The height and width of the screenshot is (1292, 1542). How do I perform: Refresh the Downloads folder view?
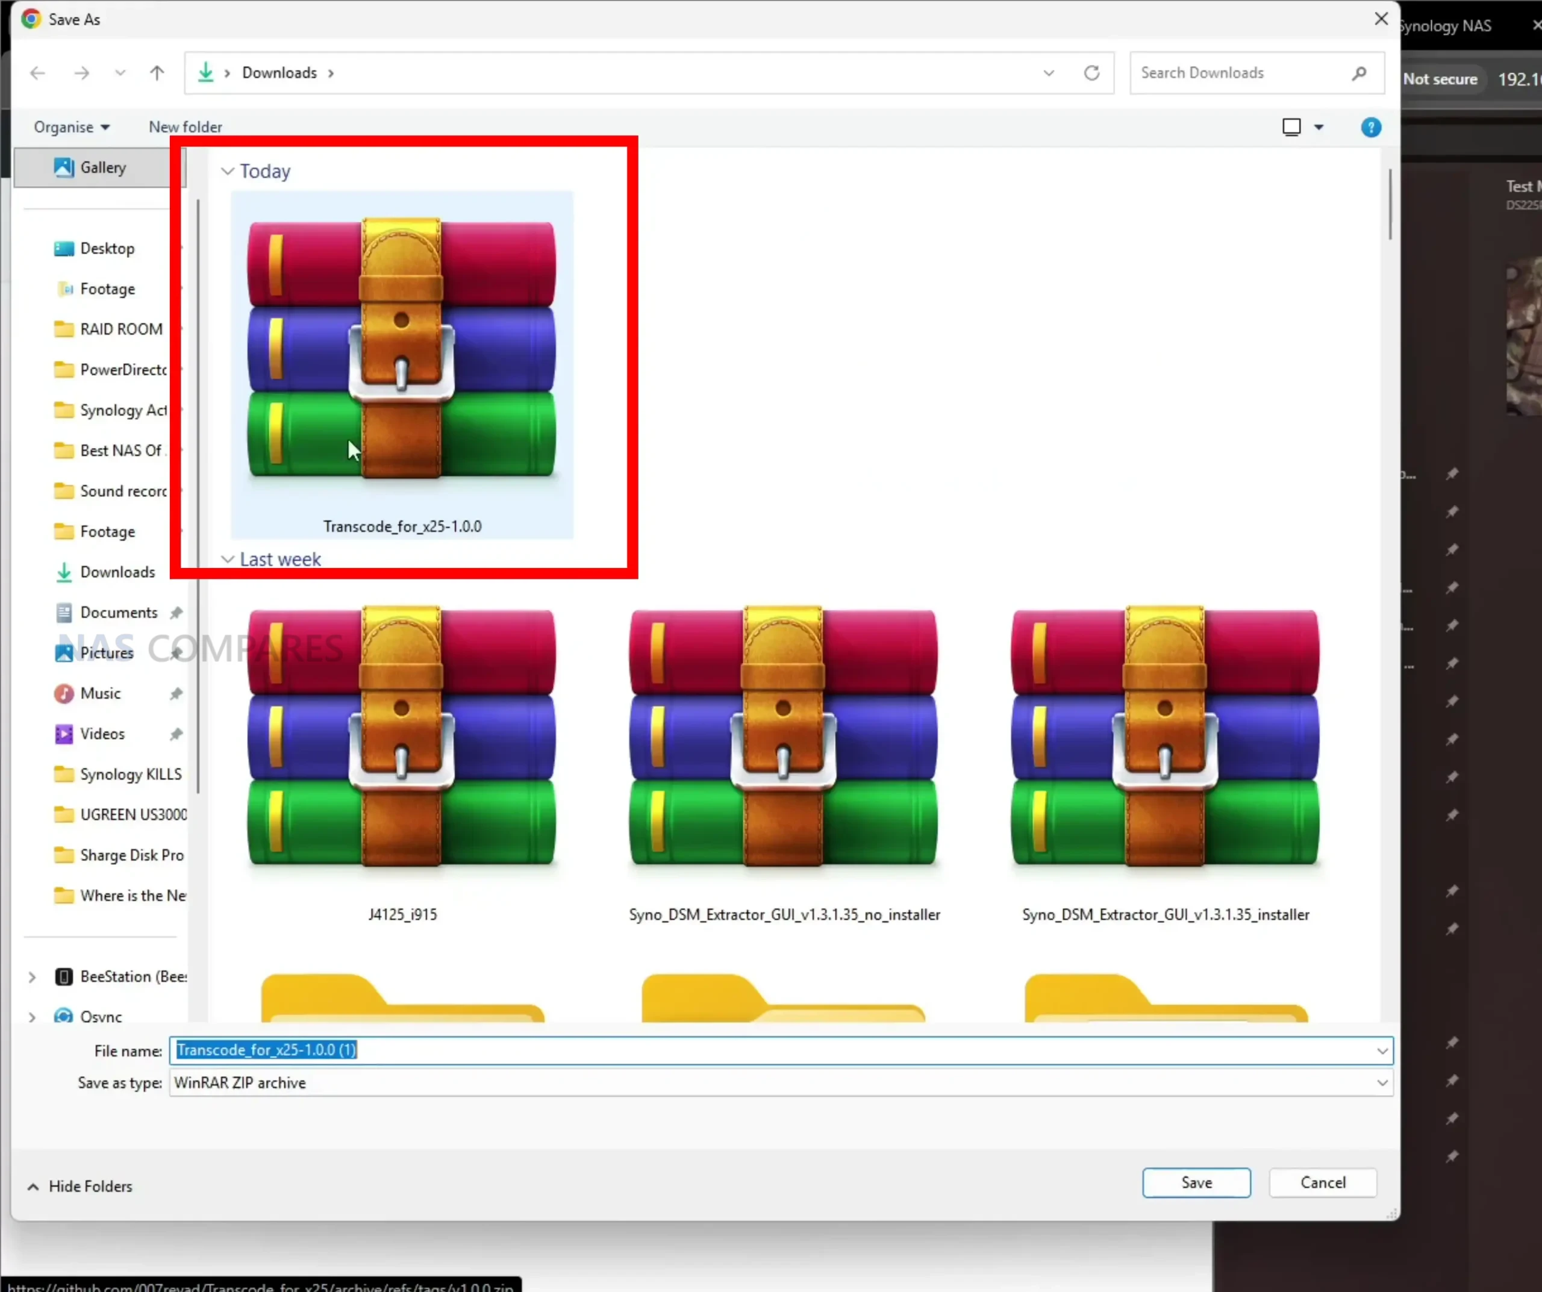click(1092, 73)
